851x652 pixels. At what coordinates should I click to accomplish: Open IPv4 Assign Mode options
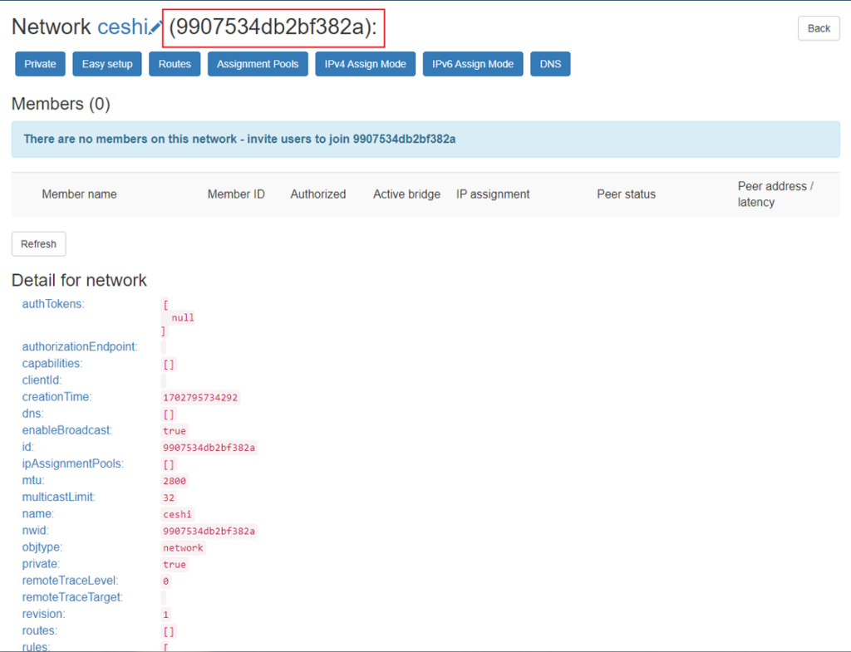[365, 64]
